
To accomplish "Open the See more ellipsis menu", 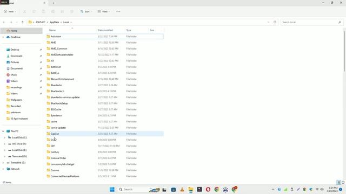I will pyautogui.click(x=118, y=11).
